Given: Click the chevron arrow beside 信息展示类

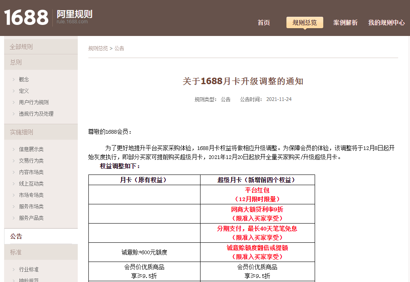Looking at the screenshot, I should 14,149.
